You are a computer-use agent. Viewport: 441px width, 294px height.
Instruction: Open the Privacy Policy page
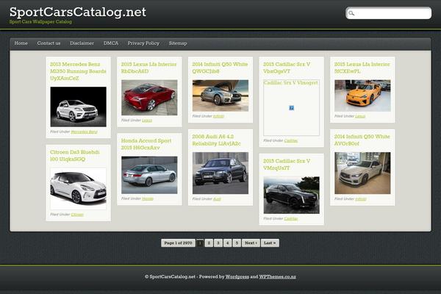click(143, 43)
